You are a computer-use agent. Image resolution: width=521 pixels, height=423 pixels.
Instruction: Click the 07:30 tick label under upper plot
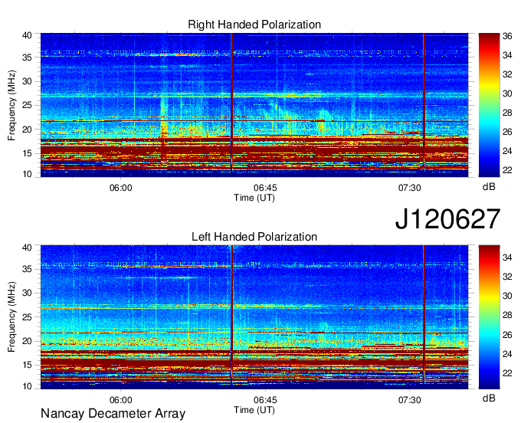pyautogui.click(x=410, y=188)
